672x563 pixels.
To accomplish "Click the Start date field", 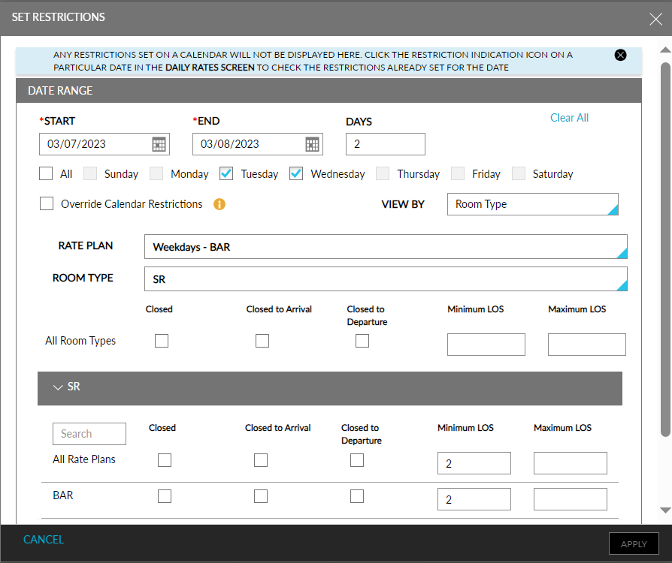I will pyautogui.click(x=104, y=144).
